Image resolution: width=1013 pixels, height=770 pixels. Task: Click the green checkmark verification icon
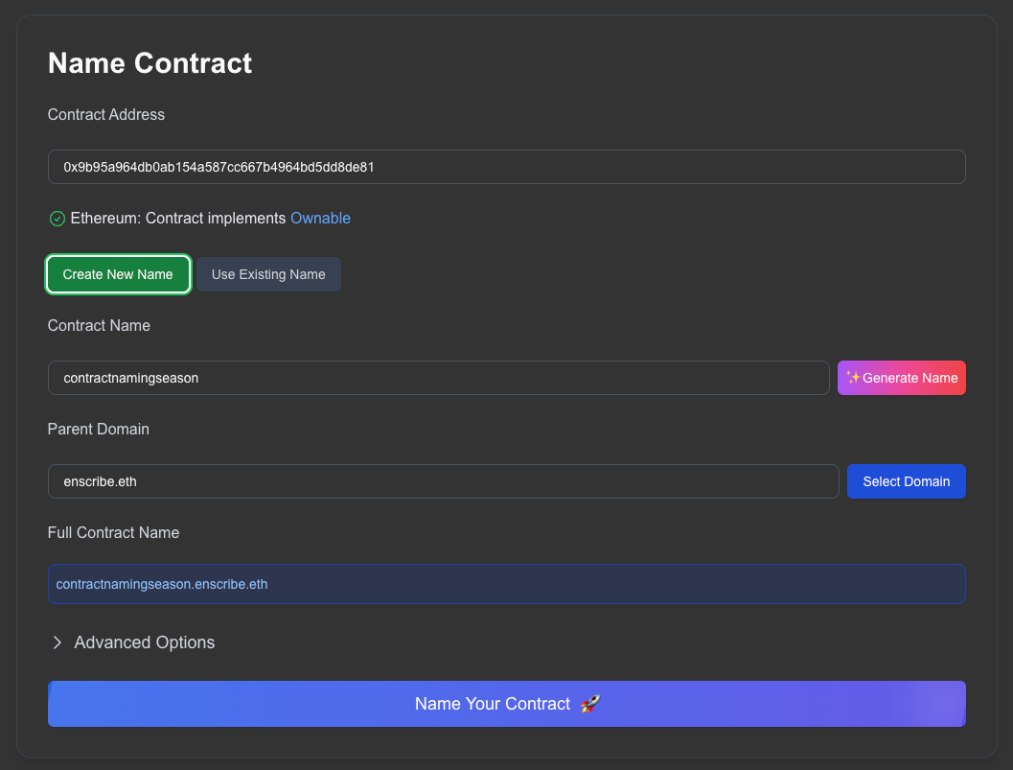tap(58, 219)
